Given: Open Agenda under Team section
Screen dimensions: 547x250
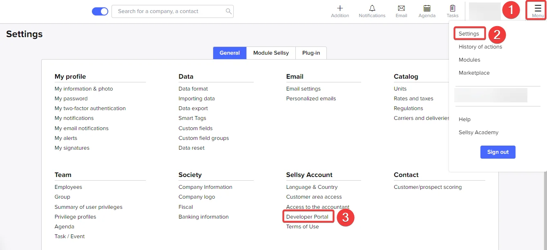Looking at the screenshot, I should coord(65,226).
